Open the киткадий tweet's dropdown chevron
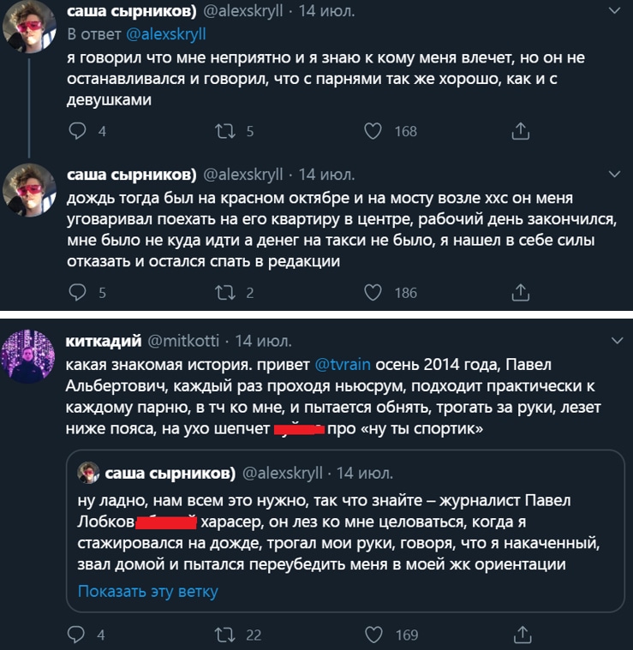Image resolution: width=633 pixels, height=650 pixels. (x=612, y=341)
